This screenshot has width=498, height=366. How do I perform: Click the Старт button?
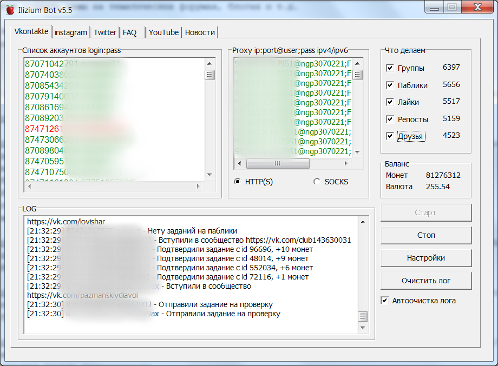(426, 212)
